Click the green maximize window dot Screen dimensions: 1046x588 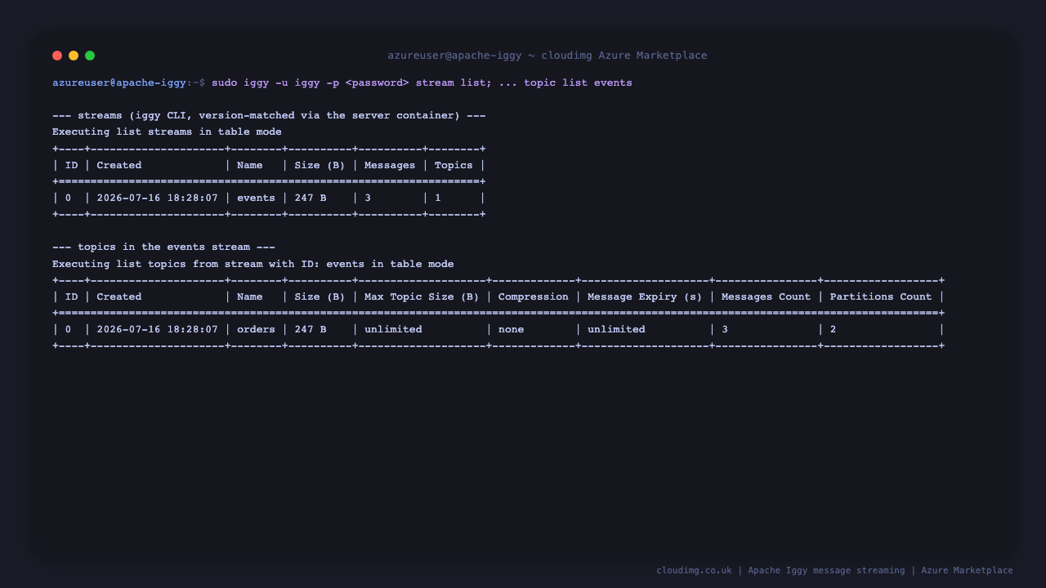click(90, 56)
